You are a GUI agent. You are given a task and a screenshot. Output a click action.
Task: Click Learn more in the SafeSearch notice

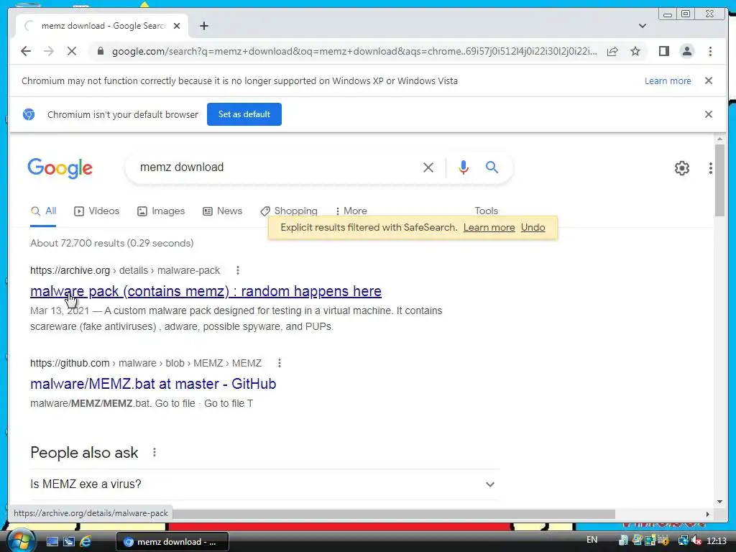[489, 228]
